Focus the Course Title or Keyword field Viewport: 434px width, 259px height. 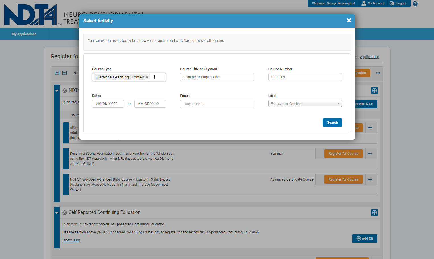click(217, 77)
